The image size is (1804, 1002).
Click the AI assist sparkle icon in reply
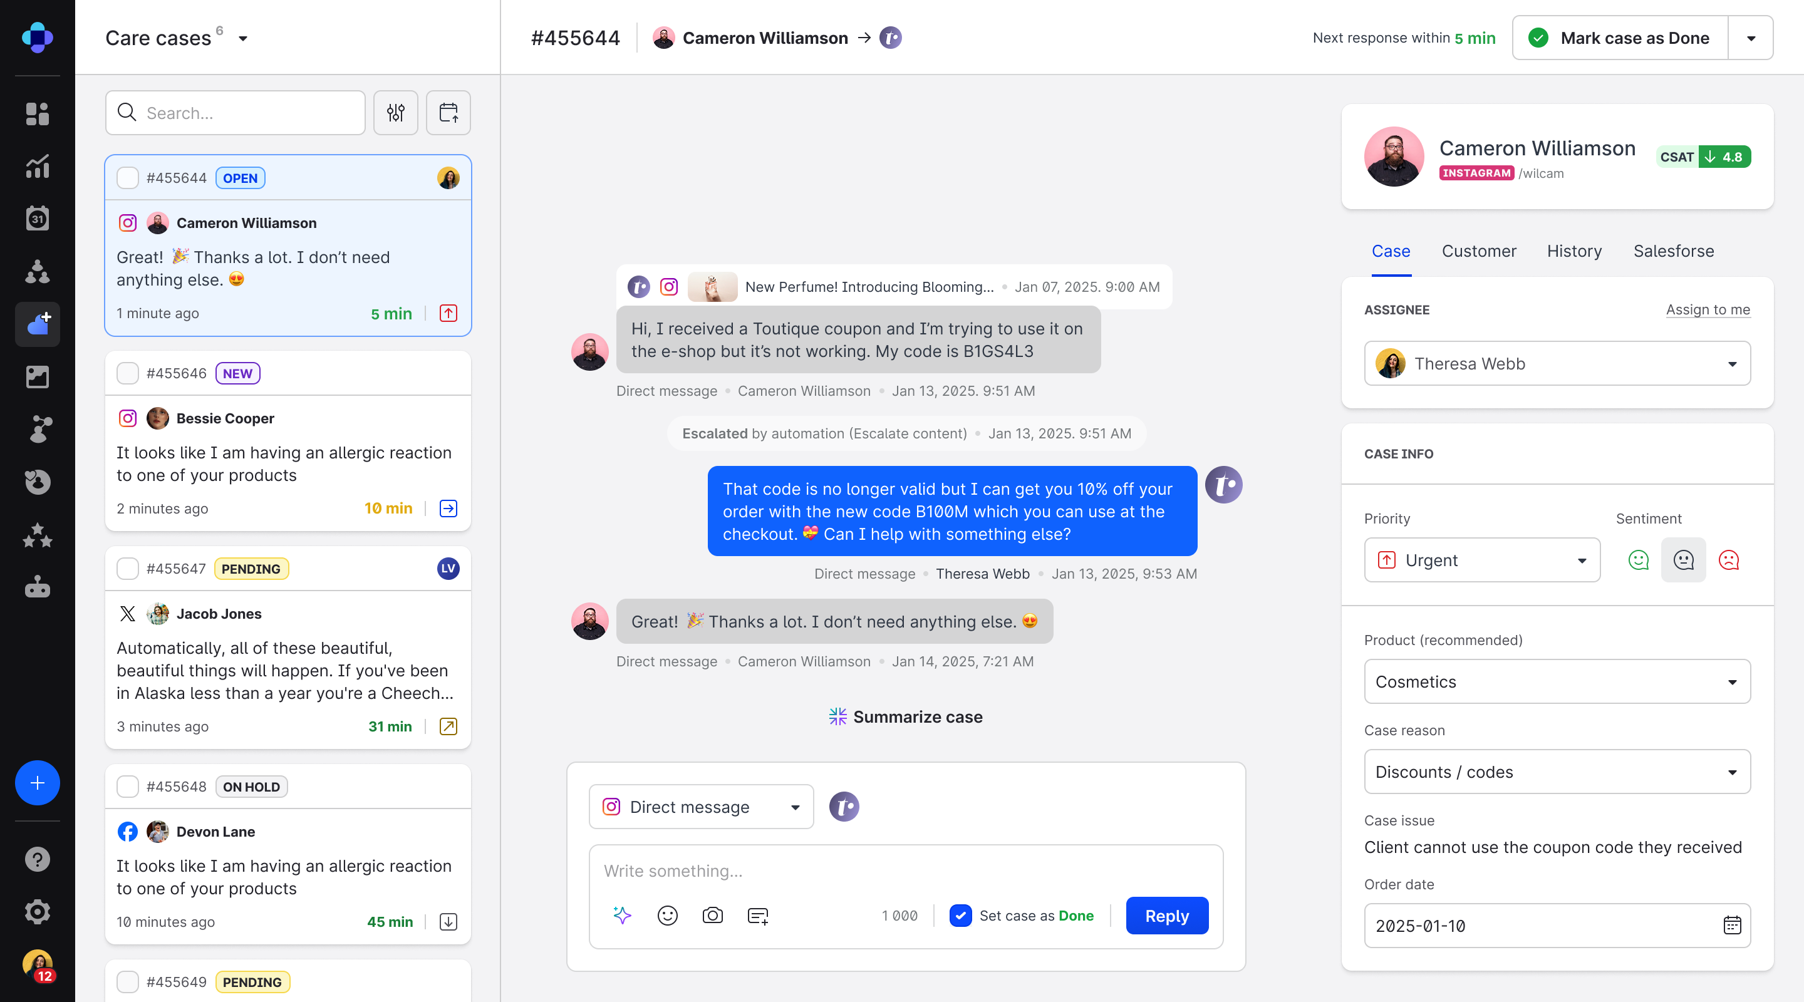tap(622, 916)
